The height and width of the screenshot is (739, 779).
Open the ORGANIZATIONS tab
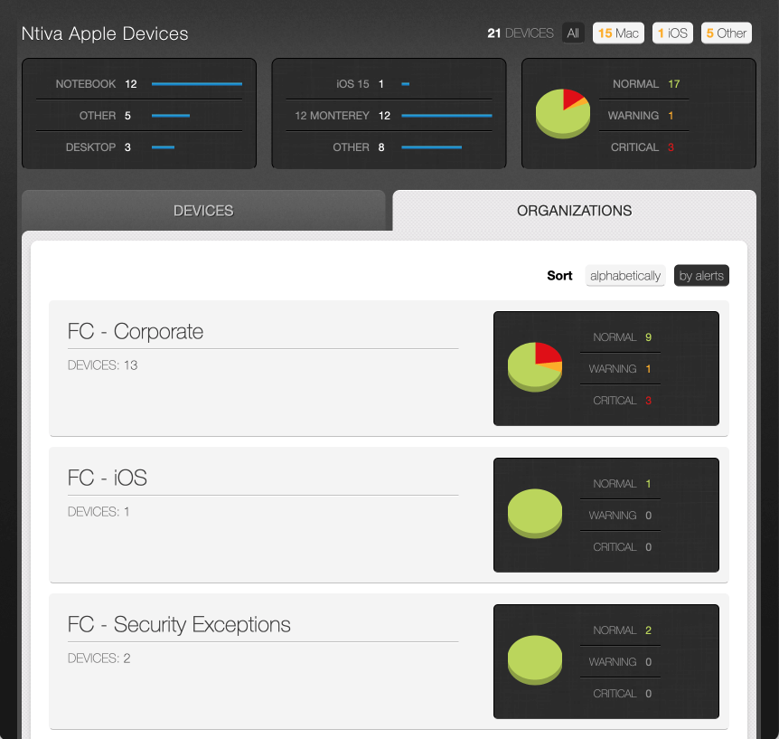(574, 210)
